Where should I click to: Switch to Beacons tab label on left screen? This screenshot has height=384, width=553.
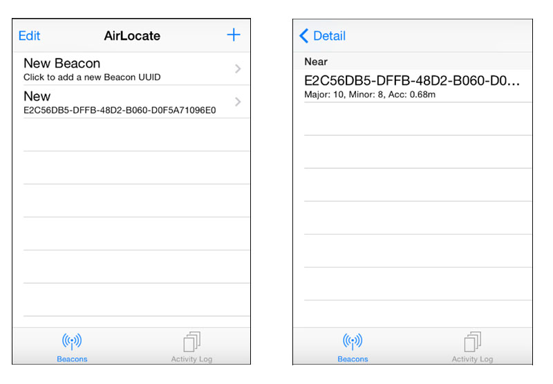tap(72, 359)
